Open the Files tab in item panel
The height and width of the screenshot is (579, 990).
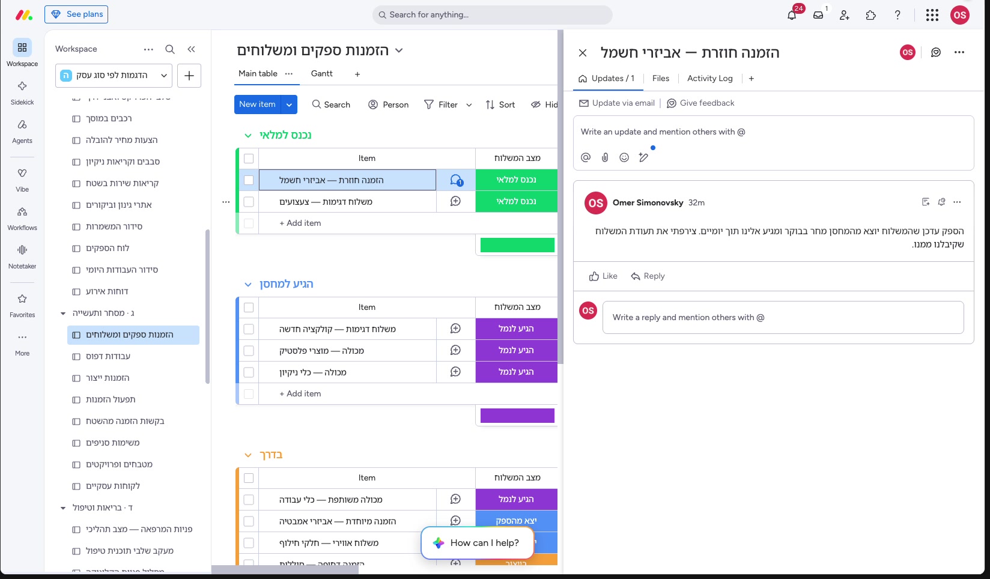click(661, 78)
